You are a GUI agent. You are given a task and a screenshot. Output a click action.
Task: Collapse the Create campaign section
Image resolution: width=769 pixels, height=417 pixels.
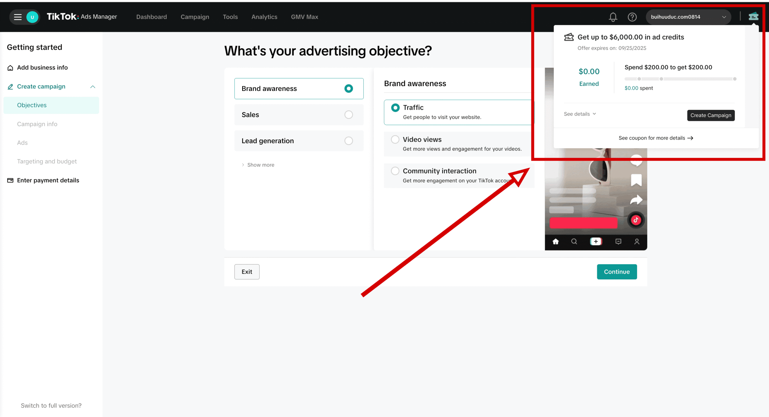pos(93,87)
